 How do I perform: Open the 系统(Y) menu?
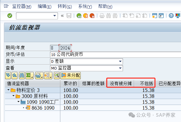85,6
